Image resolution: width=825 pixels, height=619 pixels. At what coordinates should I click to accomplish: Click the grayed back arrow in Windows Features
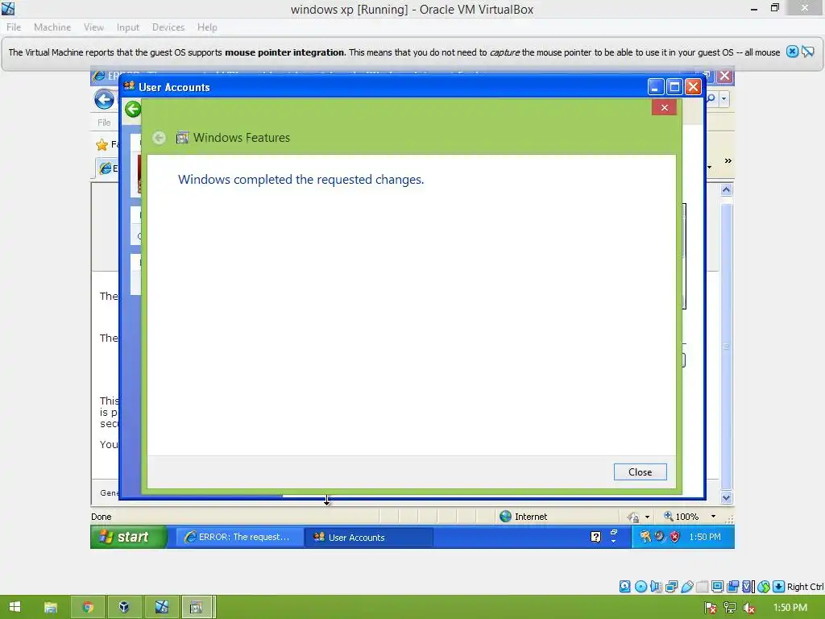[159, 138]
